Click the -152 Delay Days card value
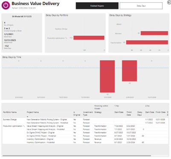The width and height of the screenshot is (171, 159). tap(6, 46)
